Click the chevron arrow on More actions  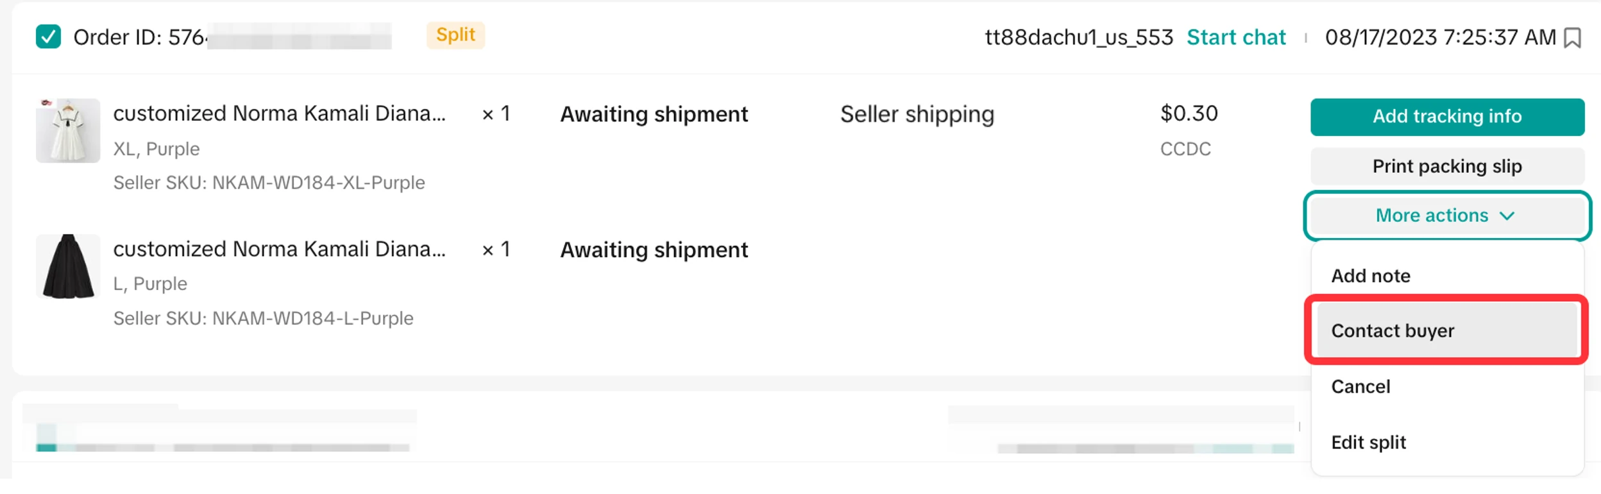1507,216
